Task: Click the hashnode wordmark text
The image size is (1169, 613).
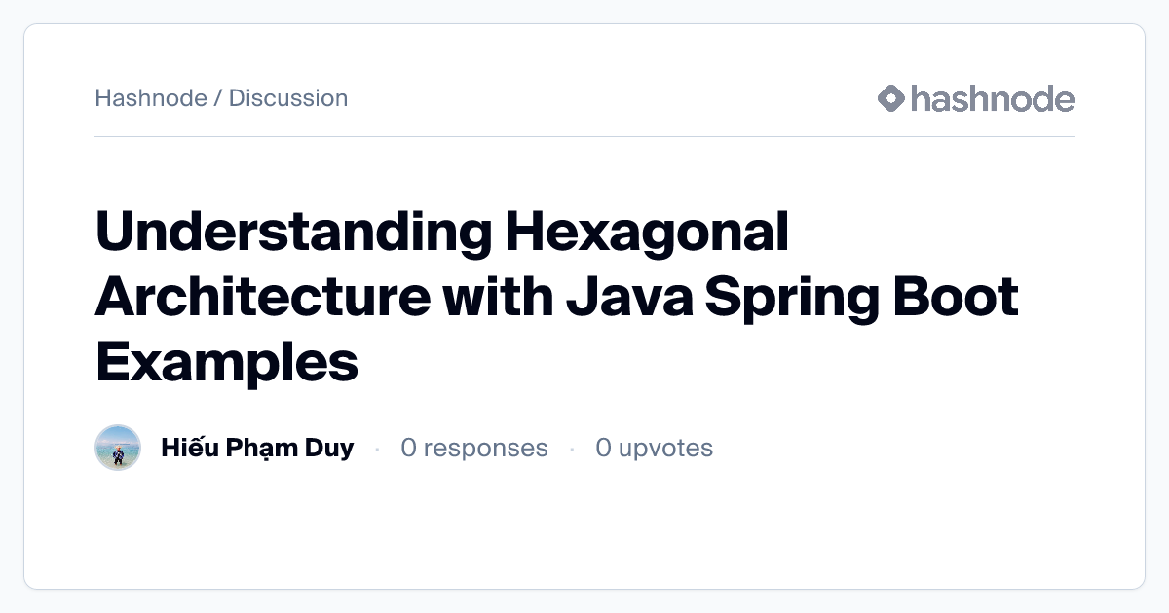Action: pyautogui.click(x=992, y=98)
